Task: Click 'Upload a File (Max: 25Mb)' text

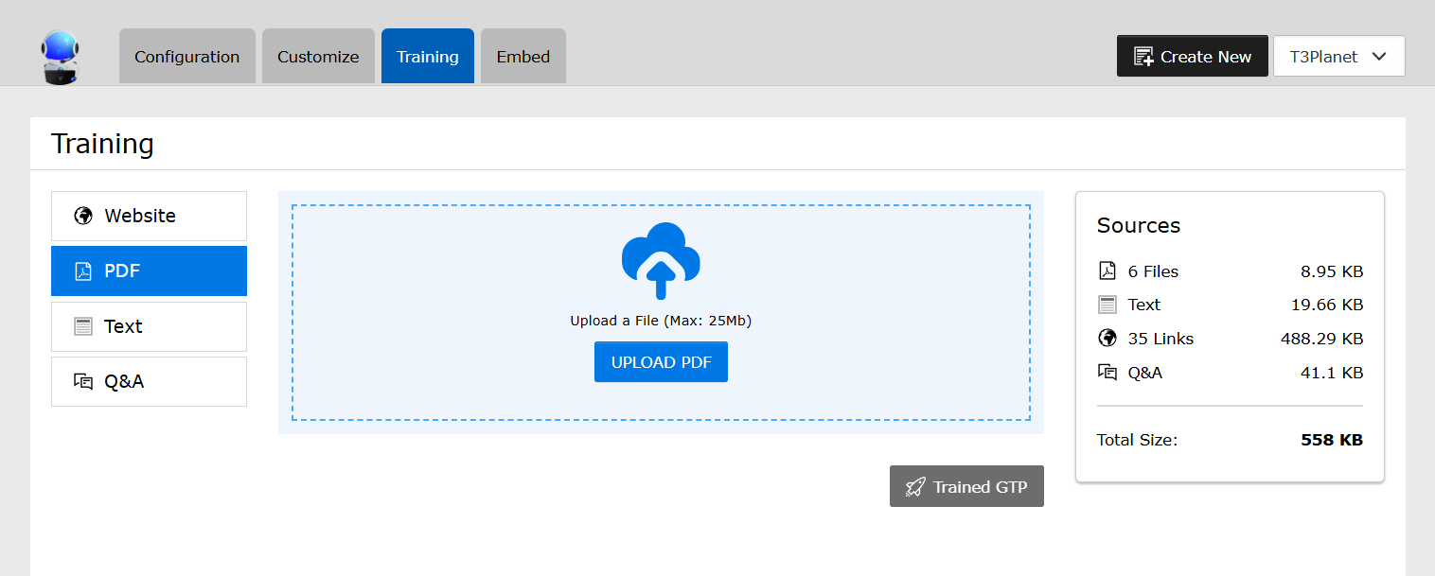Action: pyautogui.click(x=661, y=321)
